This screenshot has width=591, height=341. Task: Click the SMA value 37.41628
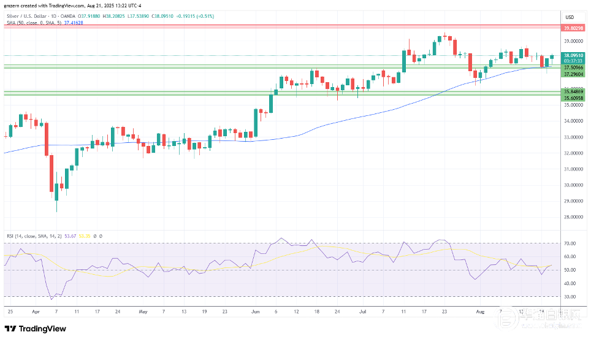(x=74, y=23)
